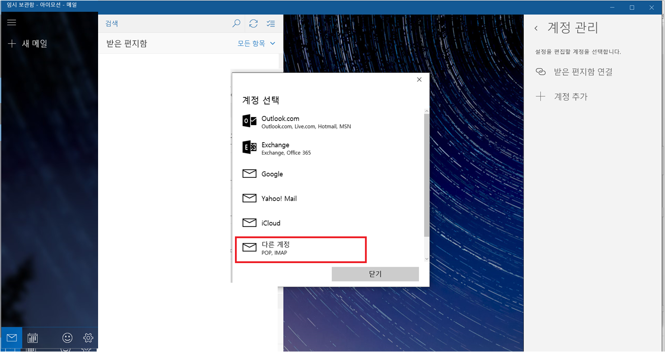Click the Yahoo! Mail envelope icon

tap(250, 198)
